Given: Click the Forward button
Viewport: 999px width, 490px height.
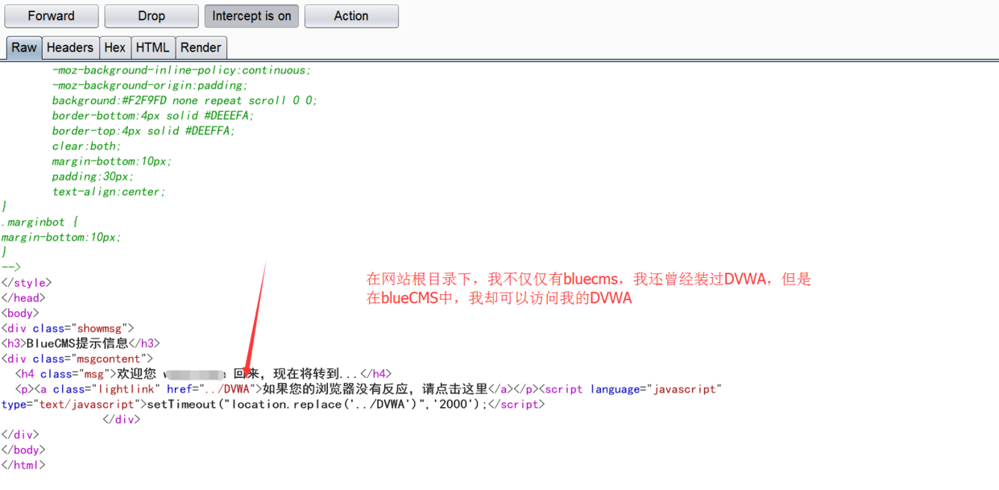Looking at the screenshot, I should [x=52, y=16].
